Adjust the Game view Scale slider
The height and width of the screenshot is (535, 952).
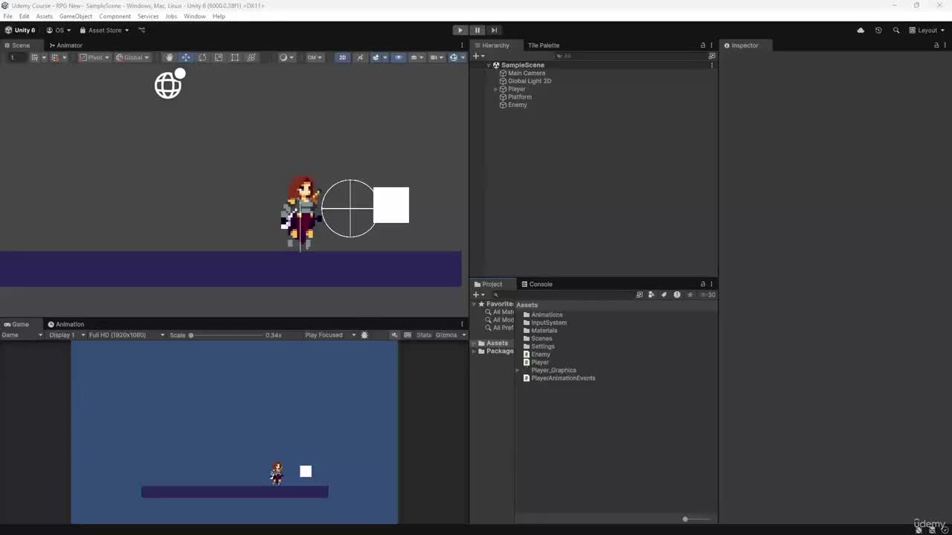(x=227, y=335)
